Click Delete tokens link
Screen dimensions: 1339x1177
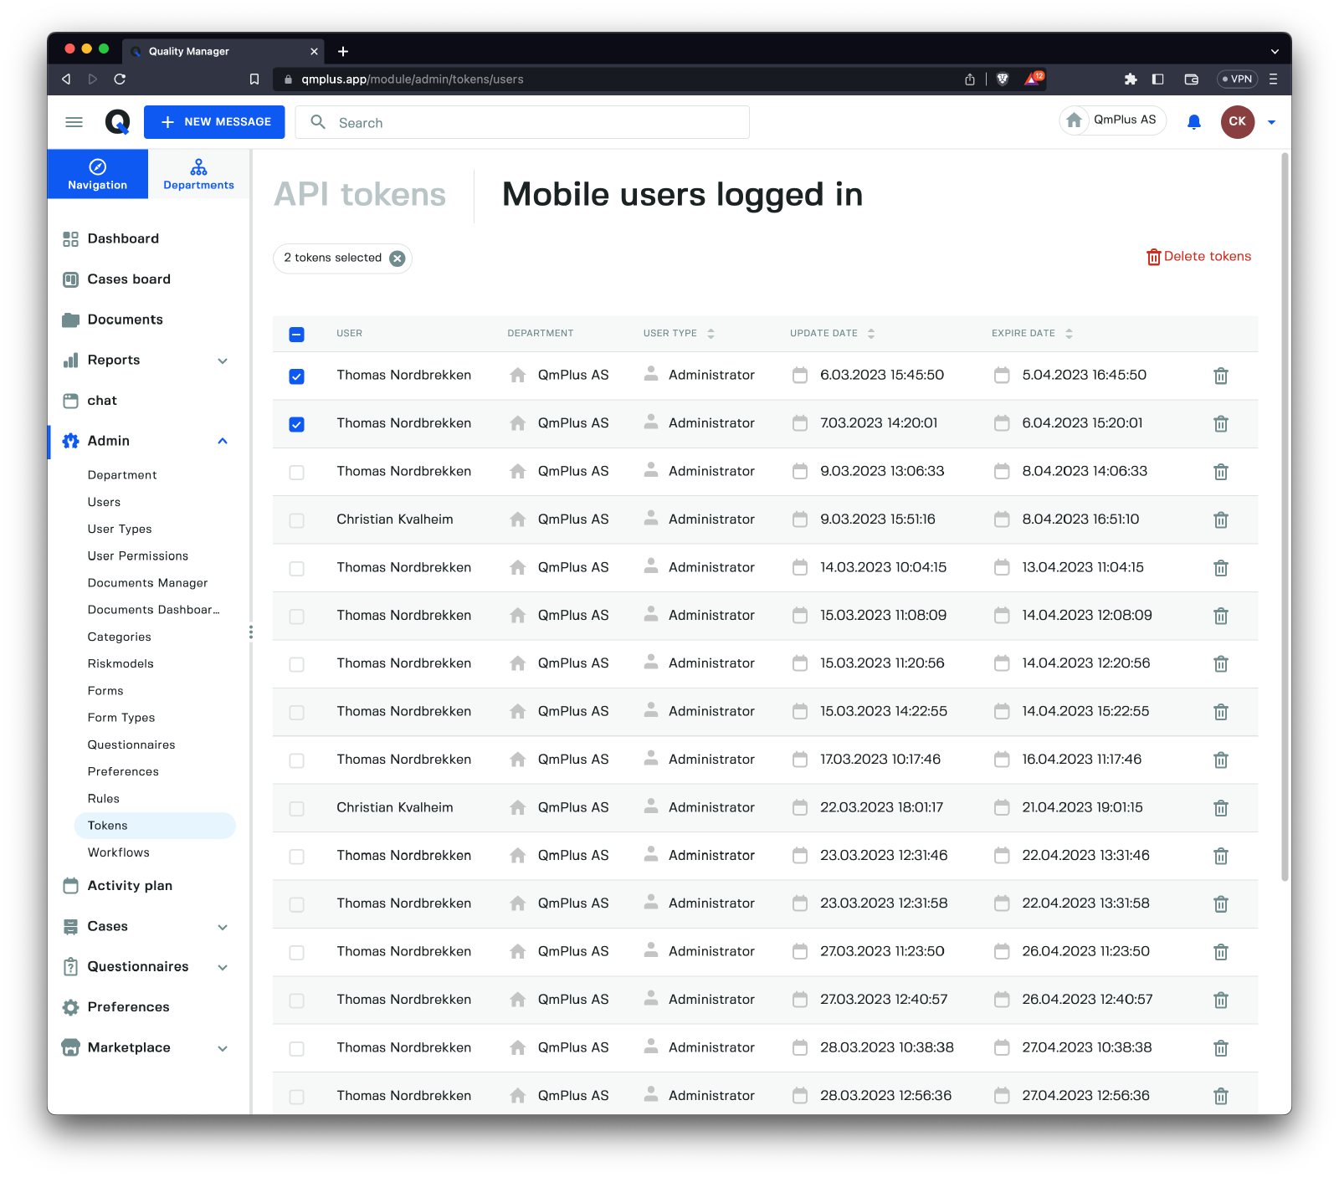point(1198,257)
